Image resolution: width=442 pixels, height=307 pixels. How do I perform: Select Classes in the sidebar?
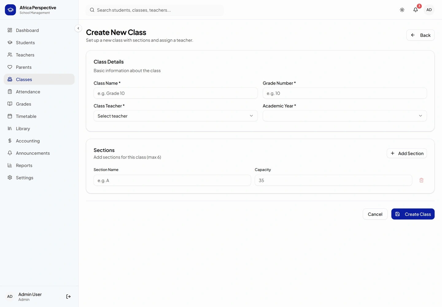(39, 79)
